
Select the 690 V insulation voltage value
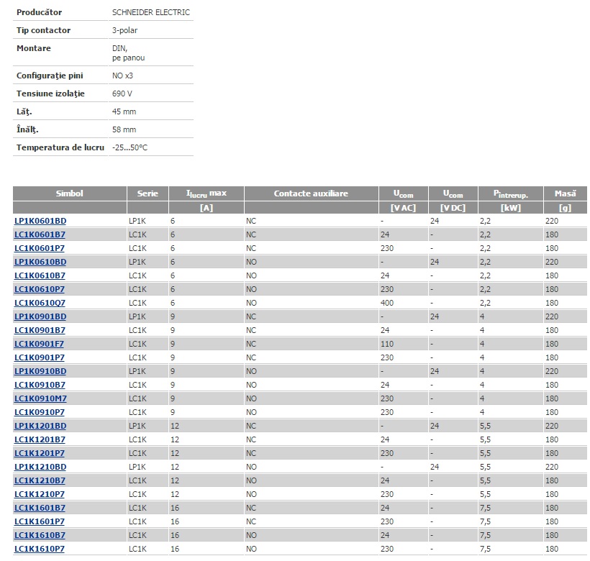[122, 93]
